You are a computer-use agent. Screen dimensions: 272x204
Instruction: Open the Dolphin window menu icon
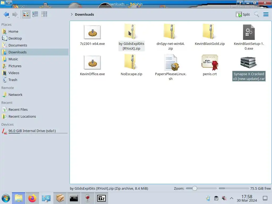click(2, 3)
